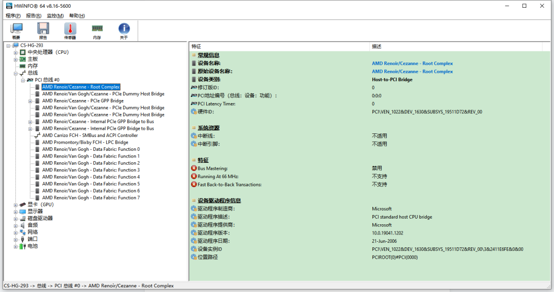Viewport: 554px width, 292px height.
Task: Select Data Fabric: Function 3 item
Action: [91, 170]
